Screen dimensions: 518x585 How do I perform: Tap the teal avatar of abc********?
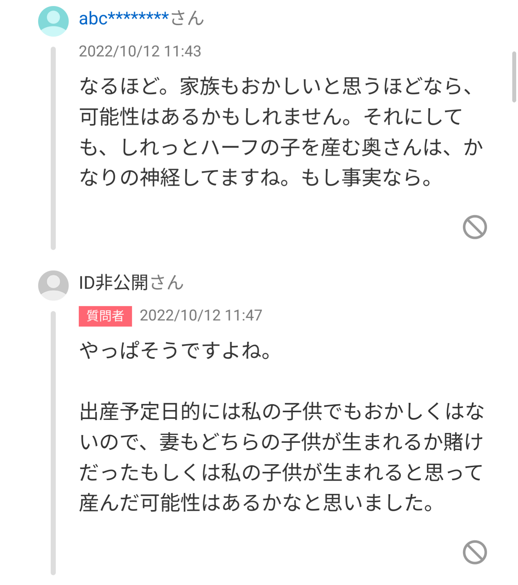(53, 21)
